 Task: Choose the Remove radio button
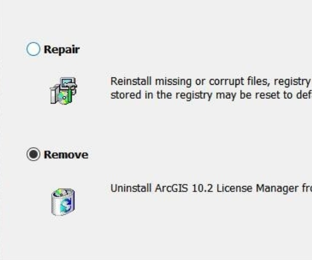pos(33,155)
